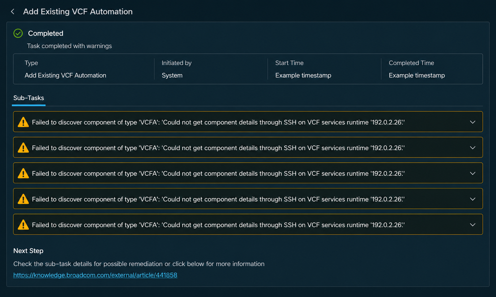Click the warning triangle on the fourth sub-task
This screenshot has height=297, width=496.
pyautogui.click(x=23, y=199)
